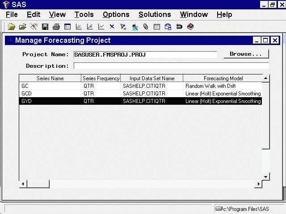Image resolution: width=286 pixels, height=214 pixels.
Task: Click the first open folder toolbar icon
Action: pos(12,27)
